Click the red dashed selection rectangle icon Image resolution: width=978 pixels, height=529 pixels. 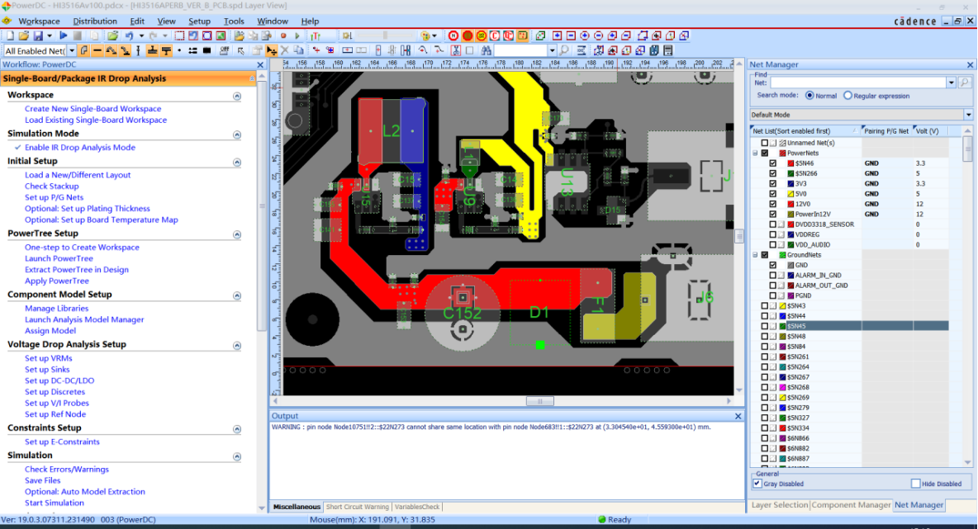pos(179,35)
